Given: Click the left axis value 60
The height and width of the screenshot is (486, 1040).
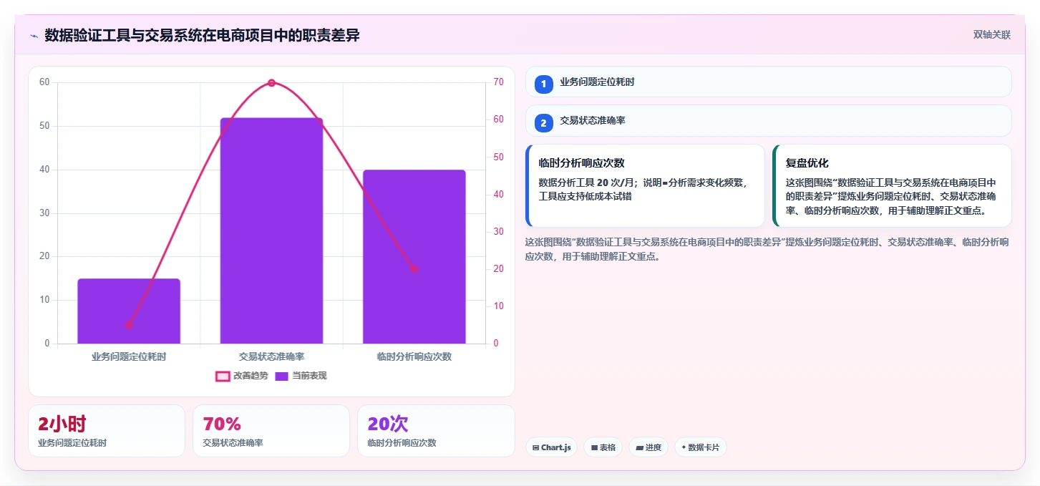Looking at the screenshot, I should (x=44, y=82).
